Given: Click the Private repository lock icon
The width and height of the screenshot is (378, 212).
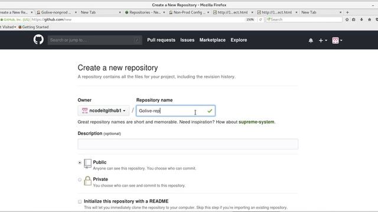Looking at the screenshot, I should [x=87, y=181].
